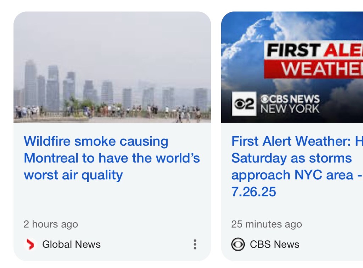Viewport: 363px width, 268px height.
Task: Open the Montreal wildfire smoke headline
Action: pyautogui.click(x=112, y=158)
